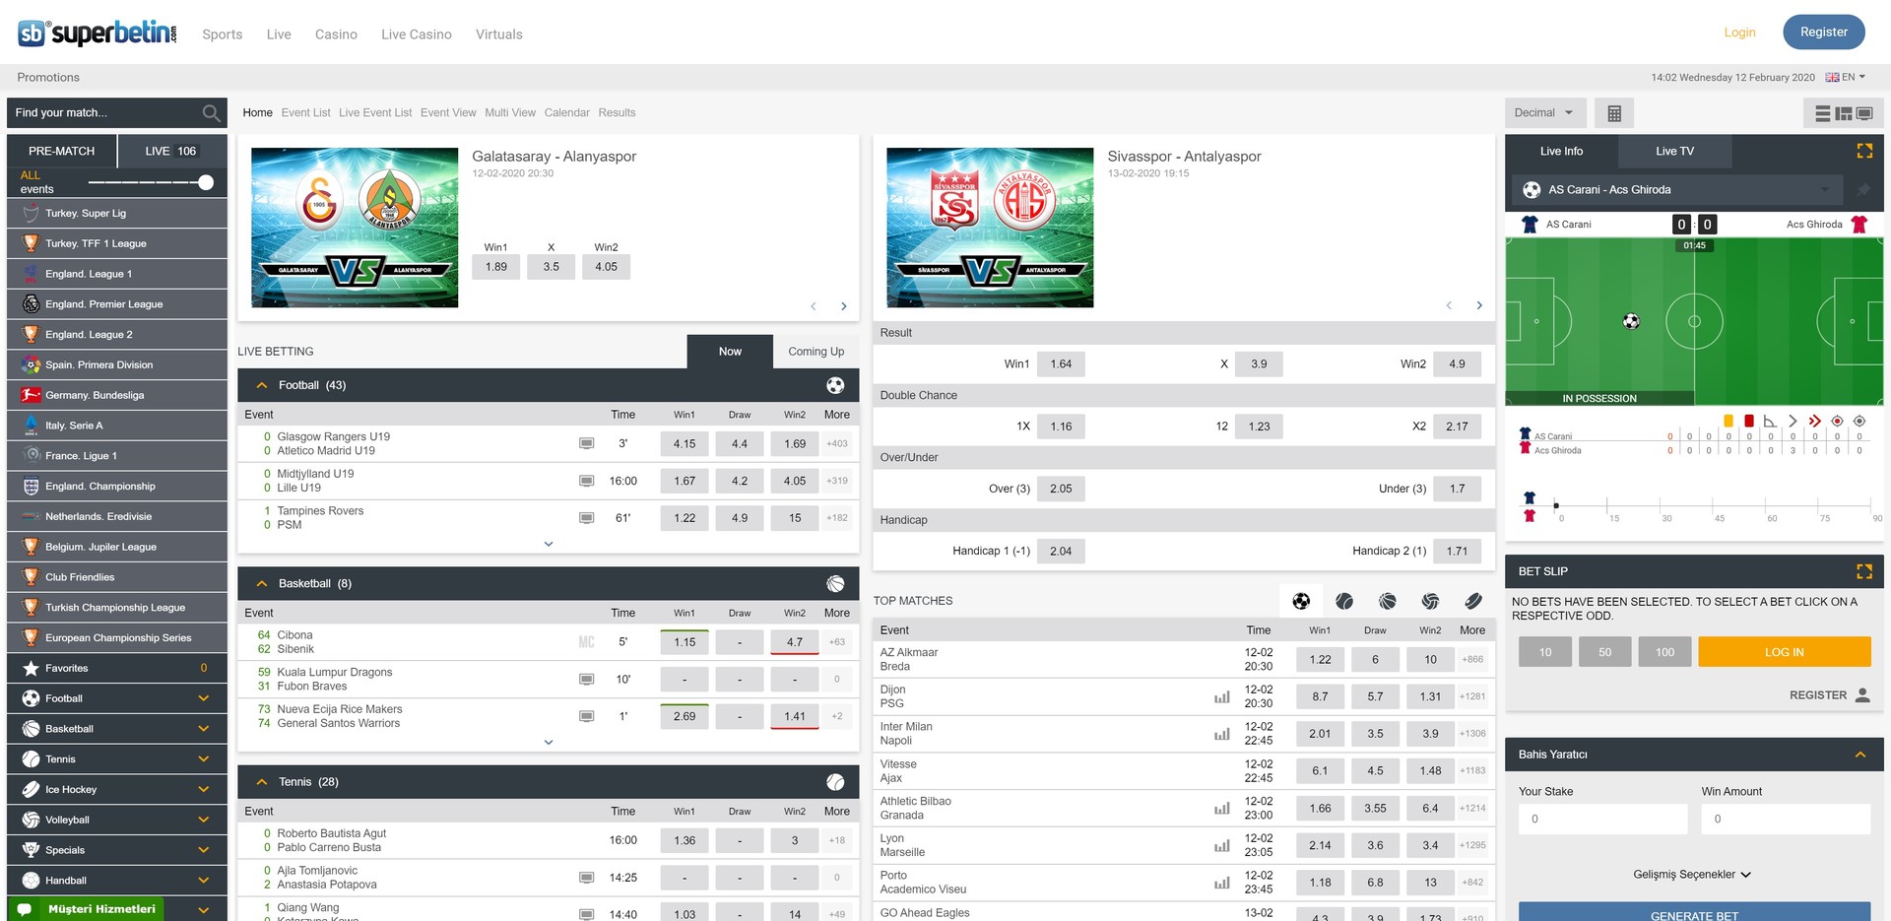Toggle the PRE-MATCH mode

(x=62, y=151)
